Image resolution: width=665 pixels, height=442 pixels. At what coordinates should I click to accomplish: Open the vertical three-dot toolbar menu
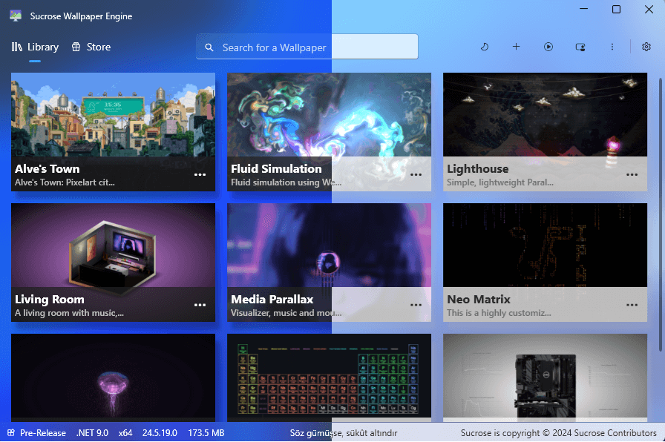pos(612,47)
